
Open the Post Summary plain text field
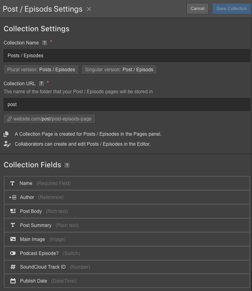(x=127, y=225)
